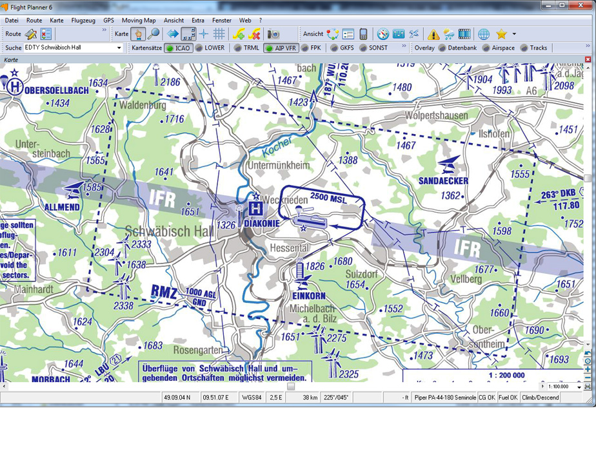596x451 pixels.
Task: Expand the Overlay toolbar overflow chevron
Action: click(588, 46)
